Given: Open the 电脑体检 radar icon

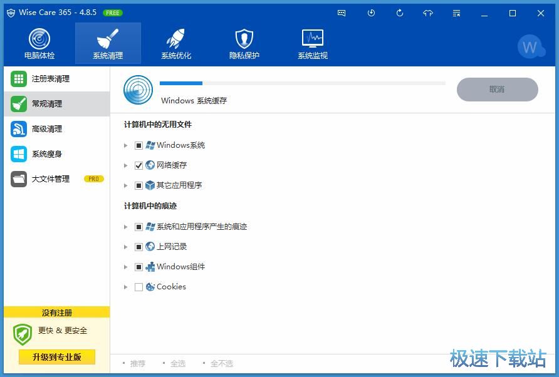Looking at the screenshot, I should click(x=39, y=38).
